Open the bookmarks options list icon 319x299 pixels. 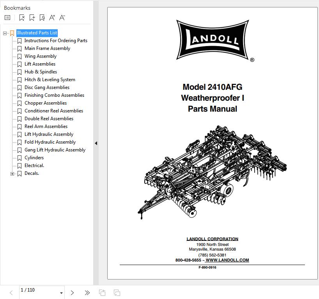[x=7, y=18]
